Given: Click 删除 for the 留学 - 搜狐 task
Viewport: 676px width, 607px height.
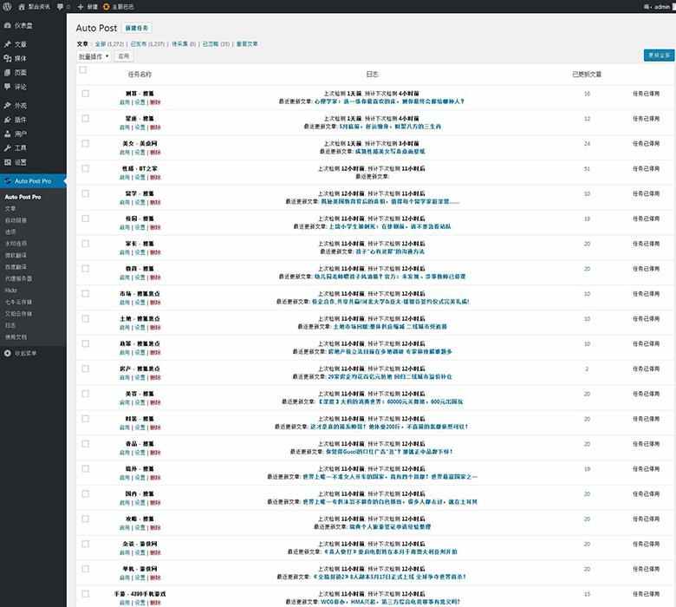Looking at the screenshot, I should coord(155,202).
